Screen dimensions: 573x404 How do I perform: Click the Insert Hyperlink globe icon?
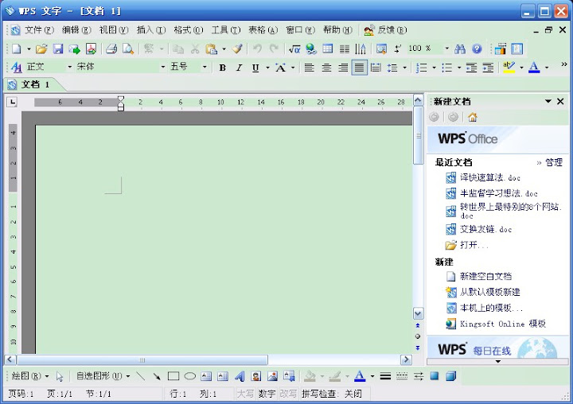tap(311, 49)
